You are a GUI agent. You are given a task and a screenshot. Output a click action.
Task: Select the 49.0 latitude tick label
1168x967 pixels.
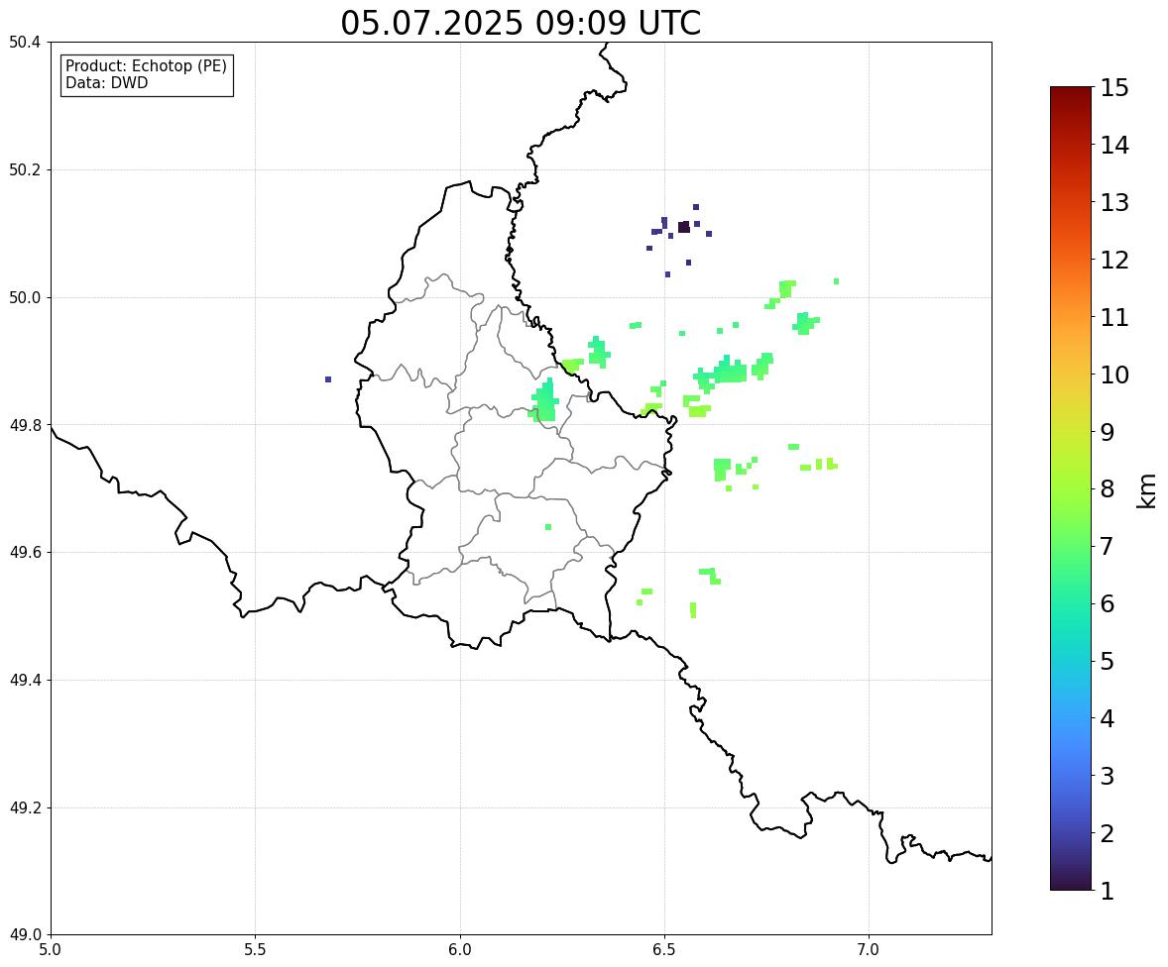(x=25, y=935)
